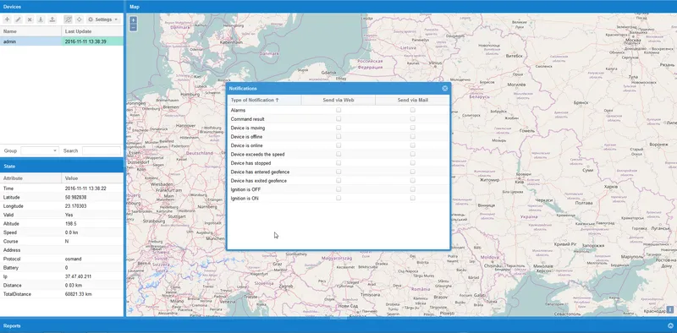Enable mail alert for Device has stopped
Viewport: 677px width, 333px height.
(413, 163)
